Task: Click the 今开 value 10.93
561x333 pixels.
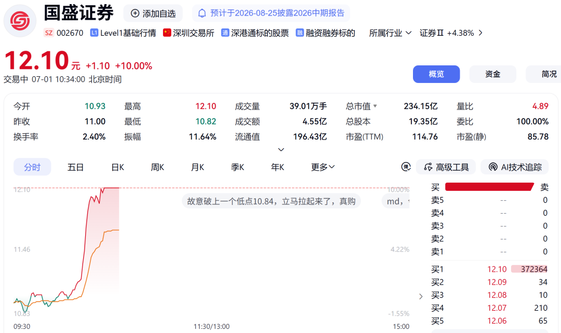Action: point(95,106)
